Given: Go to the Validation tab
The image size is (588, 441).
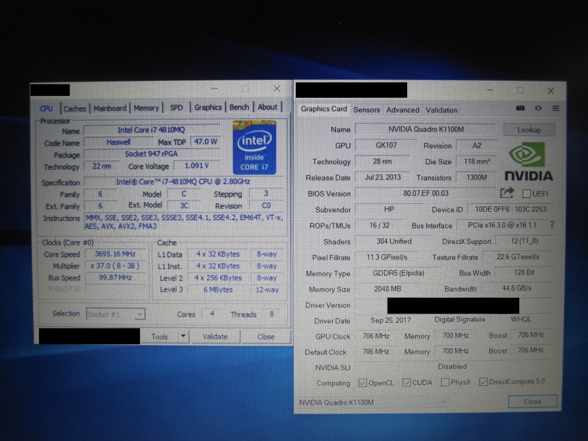Looking at the screenshot, I should pos(442,110).
